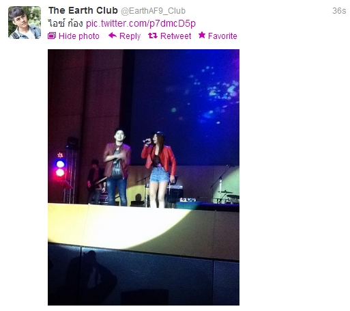This screenshot has height=311, width=350.
Task: Click the @EarthAF9_Club handle
Action: 153,11
